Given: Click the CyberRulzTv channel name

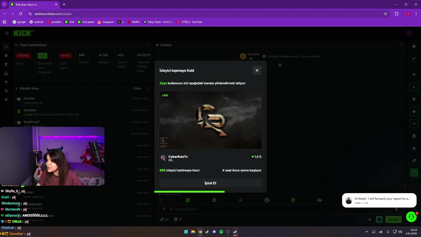Looking at the screenshot, I should pos(178,157).
